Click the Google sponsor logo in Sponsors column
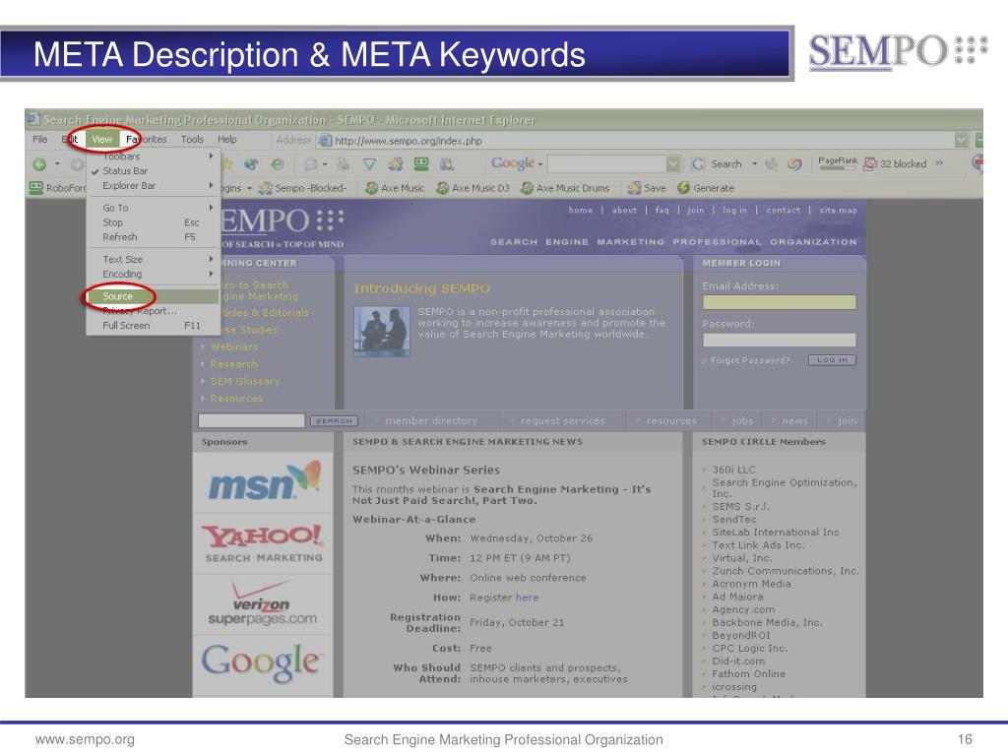The width and height of the screenshot is (1008, 756). point(261,663)
